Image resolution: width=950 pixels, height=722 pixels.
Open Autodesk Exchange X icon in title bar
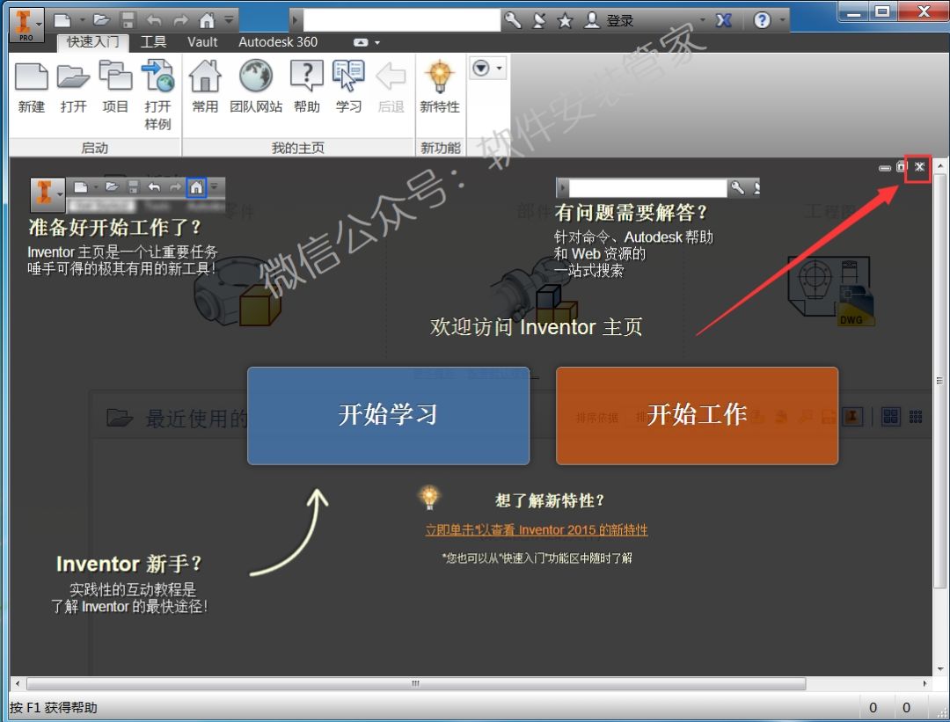[723, 20]
